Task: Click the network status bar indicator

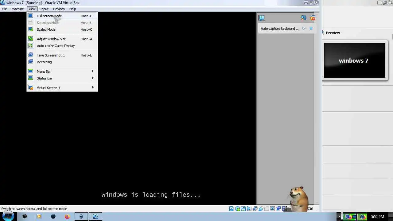Action: [x=255, y=209]
